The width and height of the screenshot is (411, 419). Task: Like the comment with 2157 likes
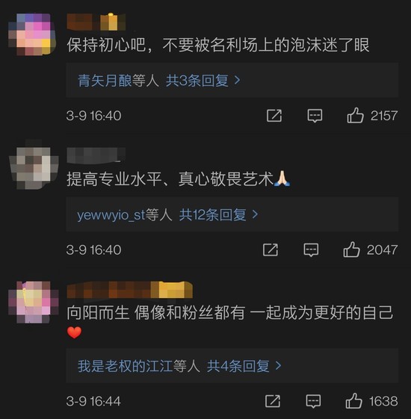(x=356, y=116)
